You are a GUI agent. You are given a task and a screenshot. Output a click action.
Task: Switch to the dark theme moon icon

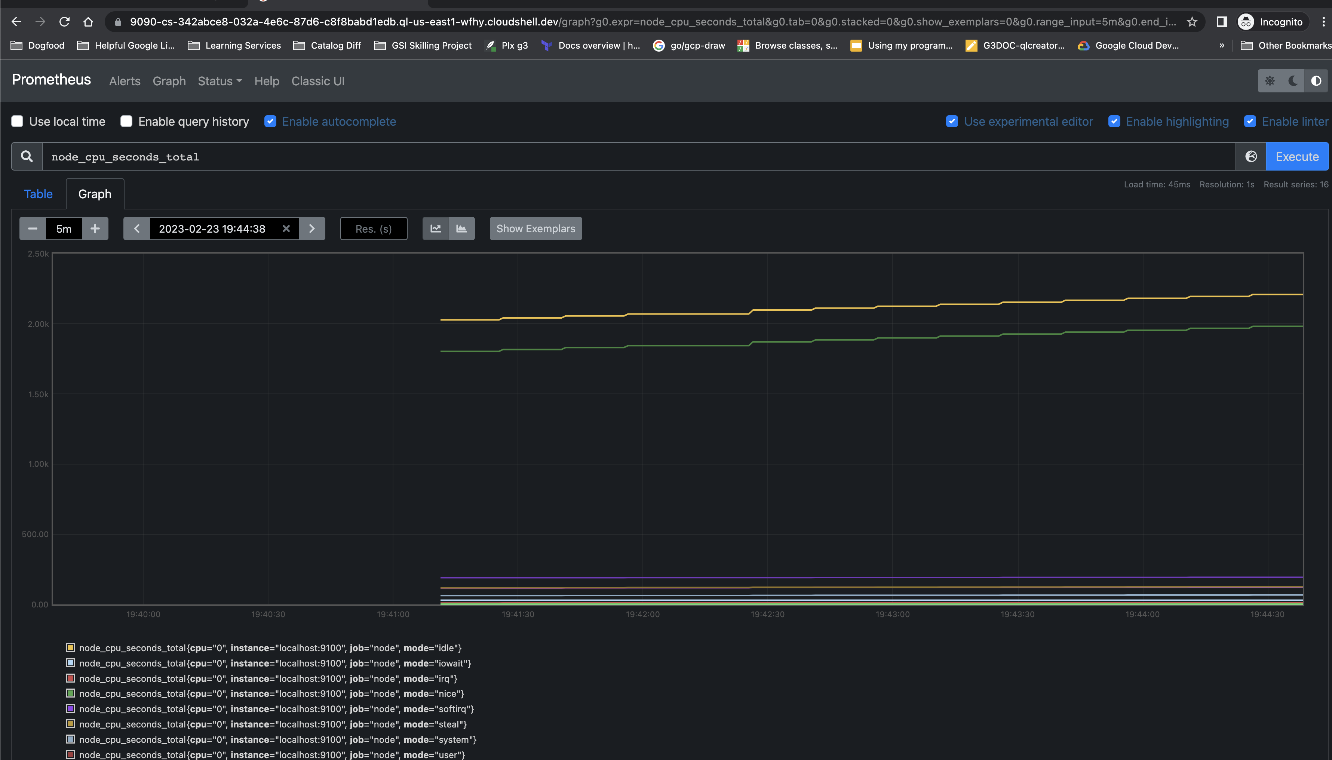pos(1293,81)
